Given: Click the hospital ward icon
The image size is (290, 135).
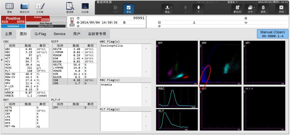Looking at the screenshot, I should [x=246, y=18].
